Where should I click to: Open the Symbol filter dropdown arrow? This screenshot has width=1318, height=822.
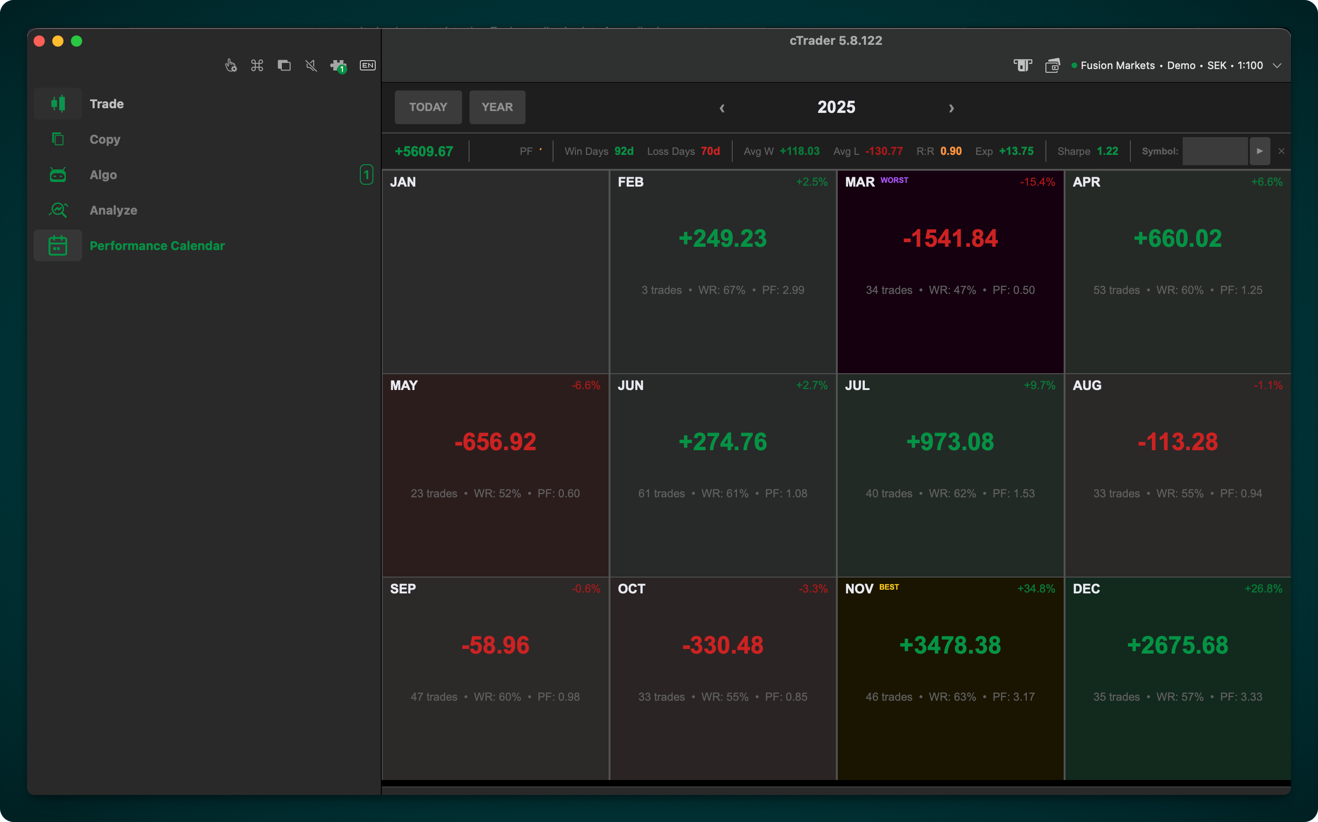pyautogui.click(x=1260, y=151)
